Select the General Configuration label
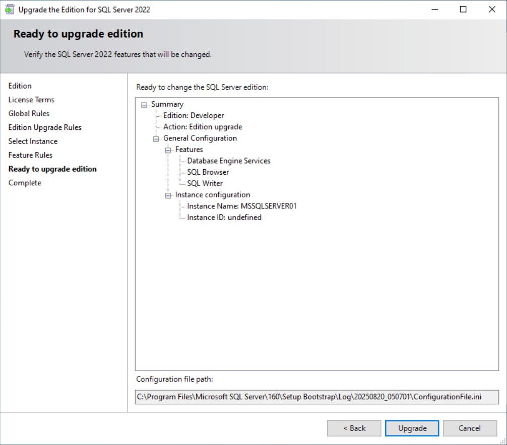The width and height of the screenshot is (507, 445). click(x=200, y=138)
